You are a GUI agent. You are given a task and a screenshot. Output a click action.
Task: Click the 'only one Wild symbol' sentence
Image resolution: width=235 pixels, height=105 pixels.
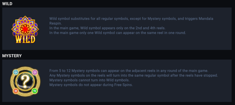pos(118,33)
